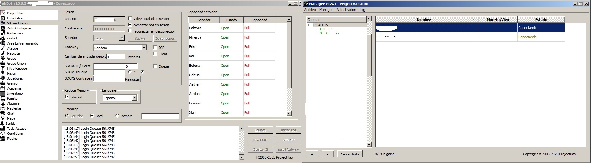591x163 pixels.
Task: Click the SOCKS IP/Puerto input field
Action: tap(109, 66)
